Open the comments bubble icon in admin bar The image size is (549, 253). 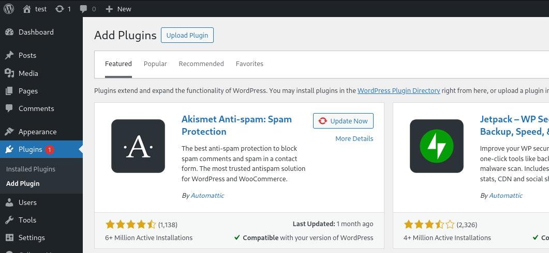click(x=83, y=9)
